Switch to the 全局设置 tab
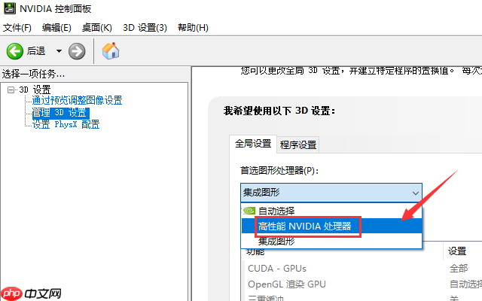482x301 pixels. coord(253,144)
